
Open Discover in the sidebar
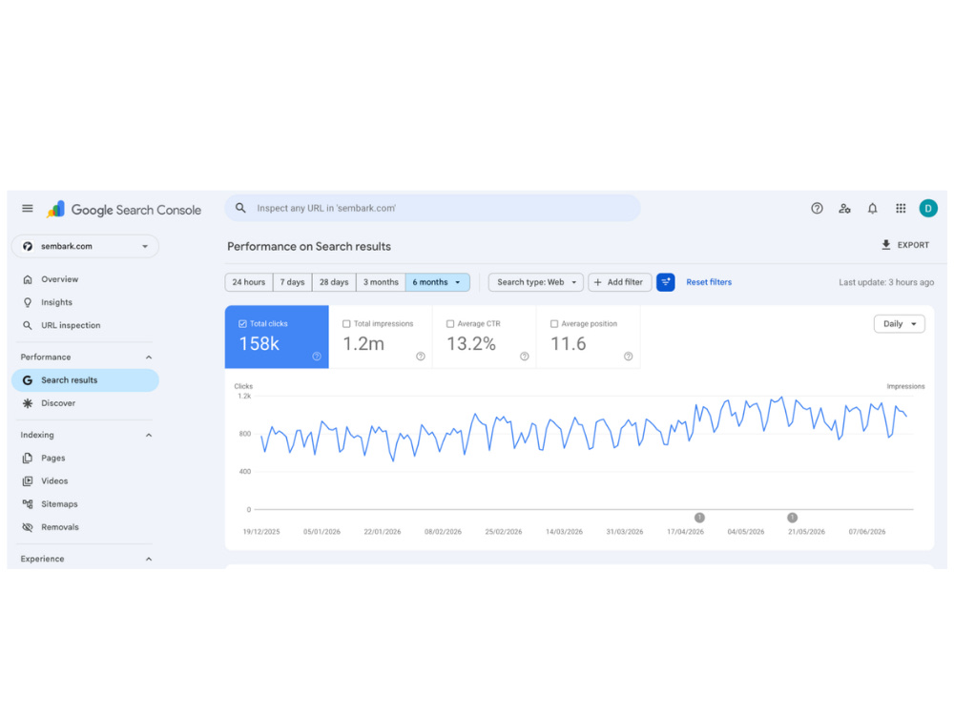tap(85, 403)
